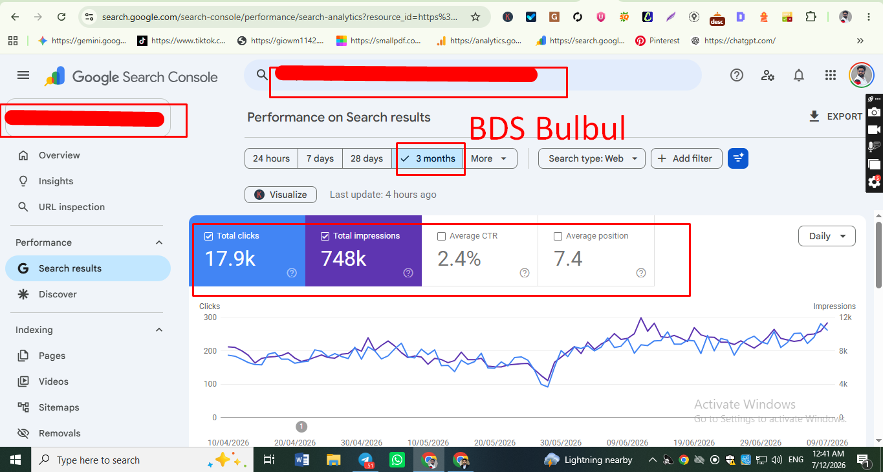Click the Chrome address bar
This screenshot has width=883, height=472.
coord(279,17)
